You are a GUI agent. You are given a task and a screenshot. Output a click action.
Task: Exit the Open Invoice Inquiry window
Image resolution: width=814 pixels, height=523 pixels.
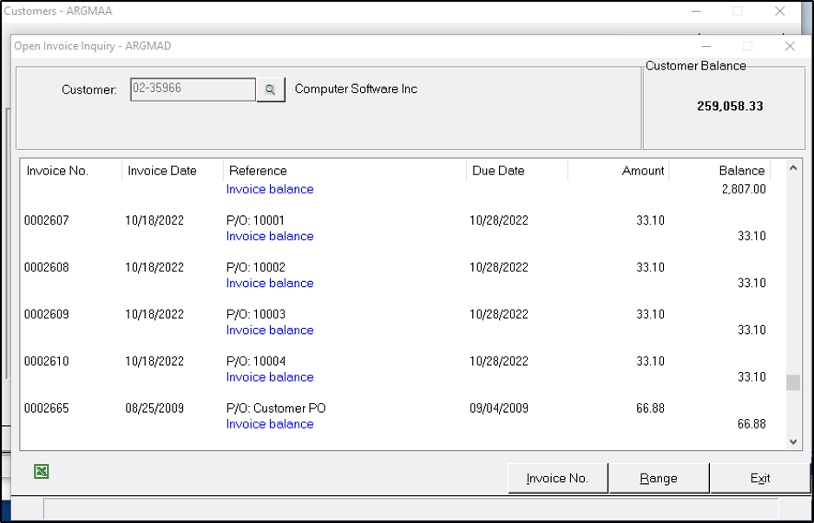[759, 478]
